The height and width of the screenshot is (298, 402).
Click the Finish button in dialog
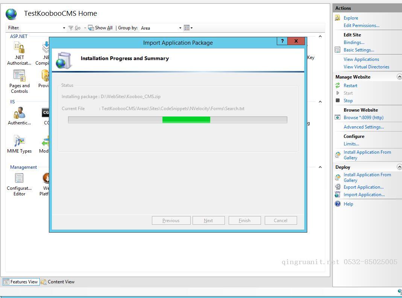coord(244,220)
